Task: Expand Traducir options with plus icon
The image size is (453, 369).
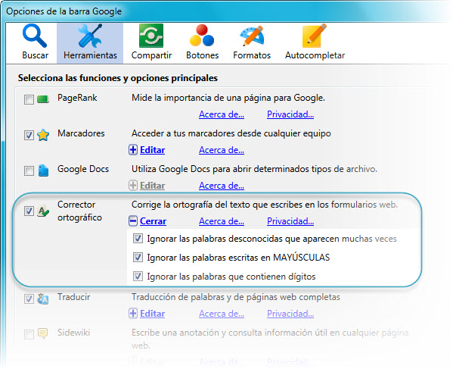Action: [133, 314]
